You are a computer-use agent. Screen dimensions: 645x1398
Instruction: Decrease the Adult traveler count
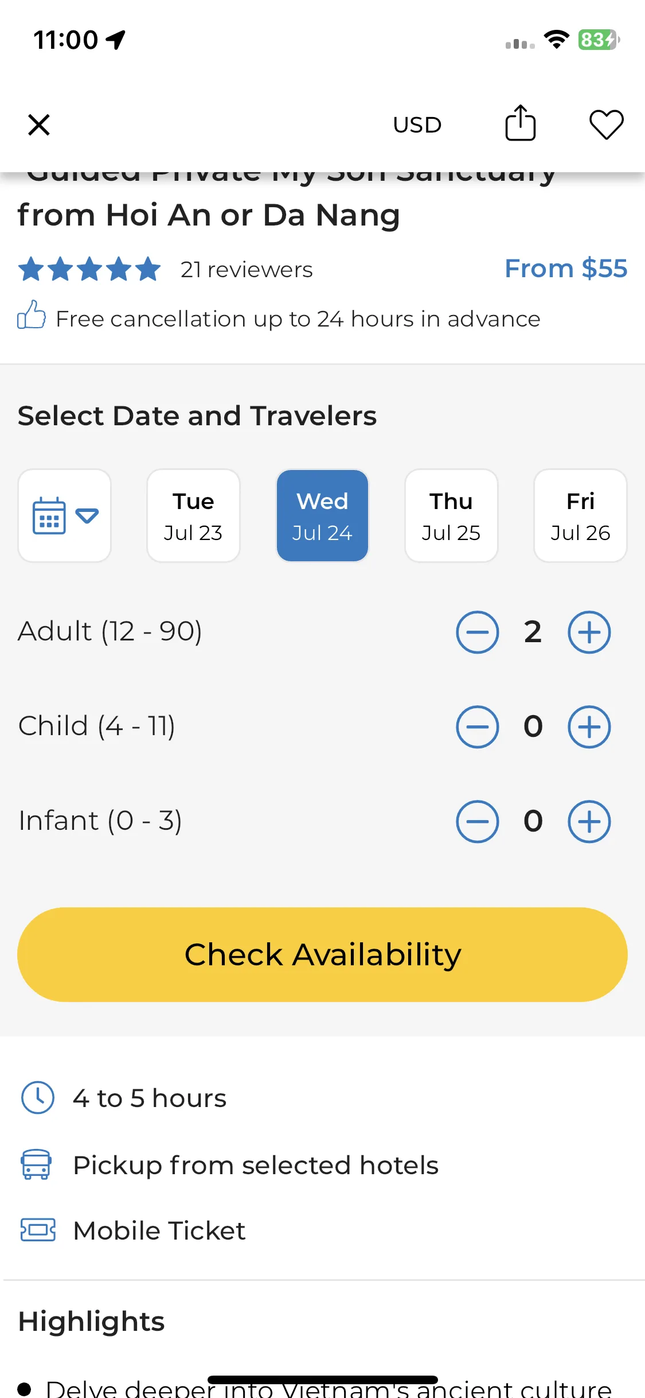477,632
